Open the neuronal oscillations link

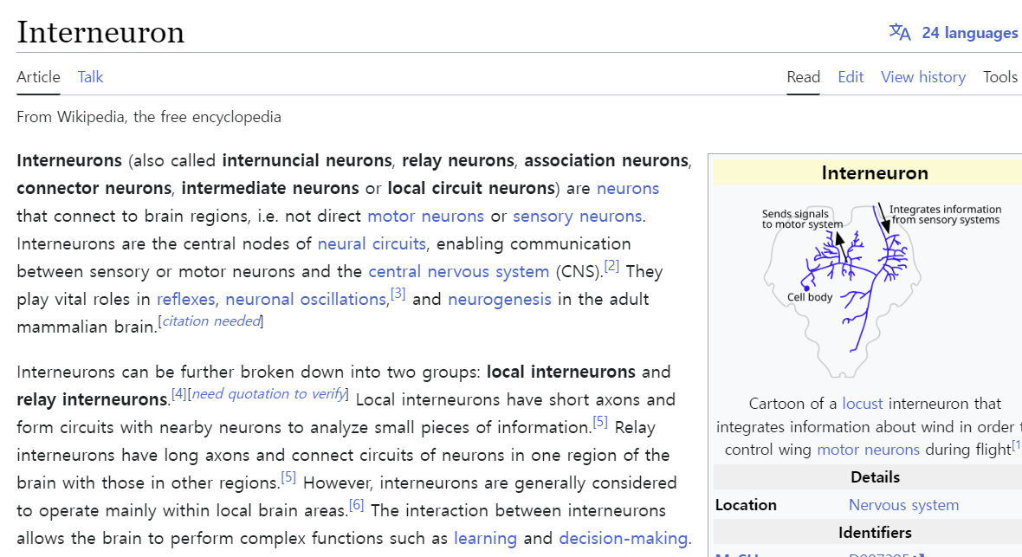[x=306, y=299]
